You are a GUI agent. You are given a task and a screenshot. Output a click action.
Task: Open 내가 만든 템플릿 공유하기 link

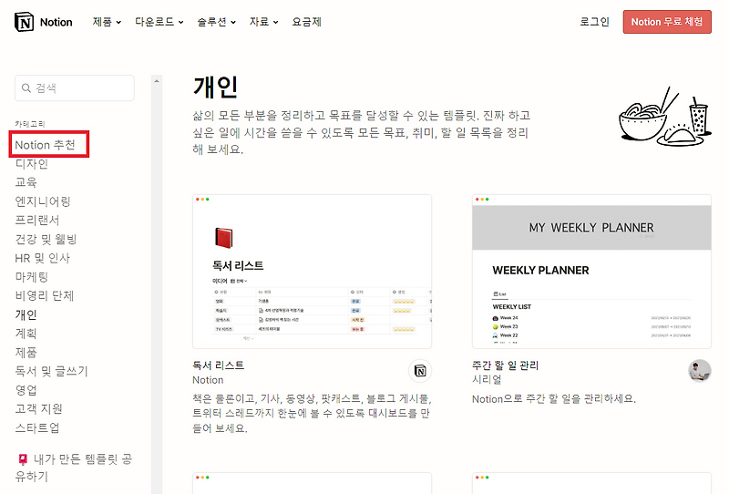74,468
